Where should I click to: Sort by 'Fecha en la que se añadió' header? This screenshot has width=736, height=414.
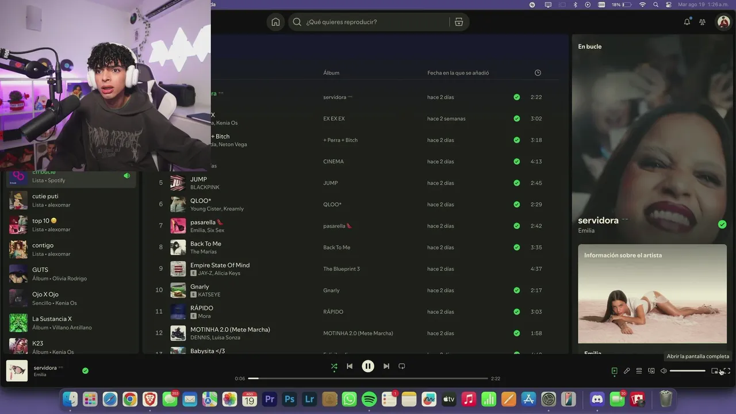click(458, 73)
